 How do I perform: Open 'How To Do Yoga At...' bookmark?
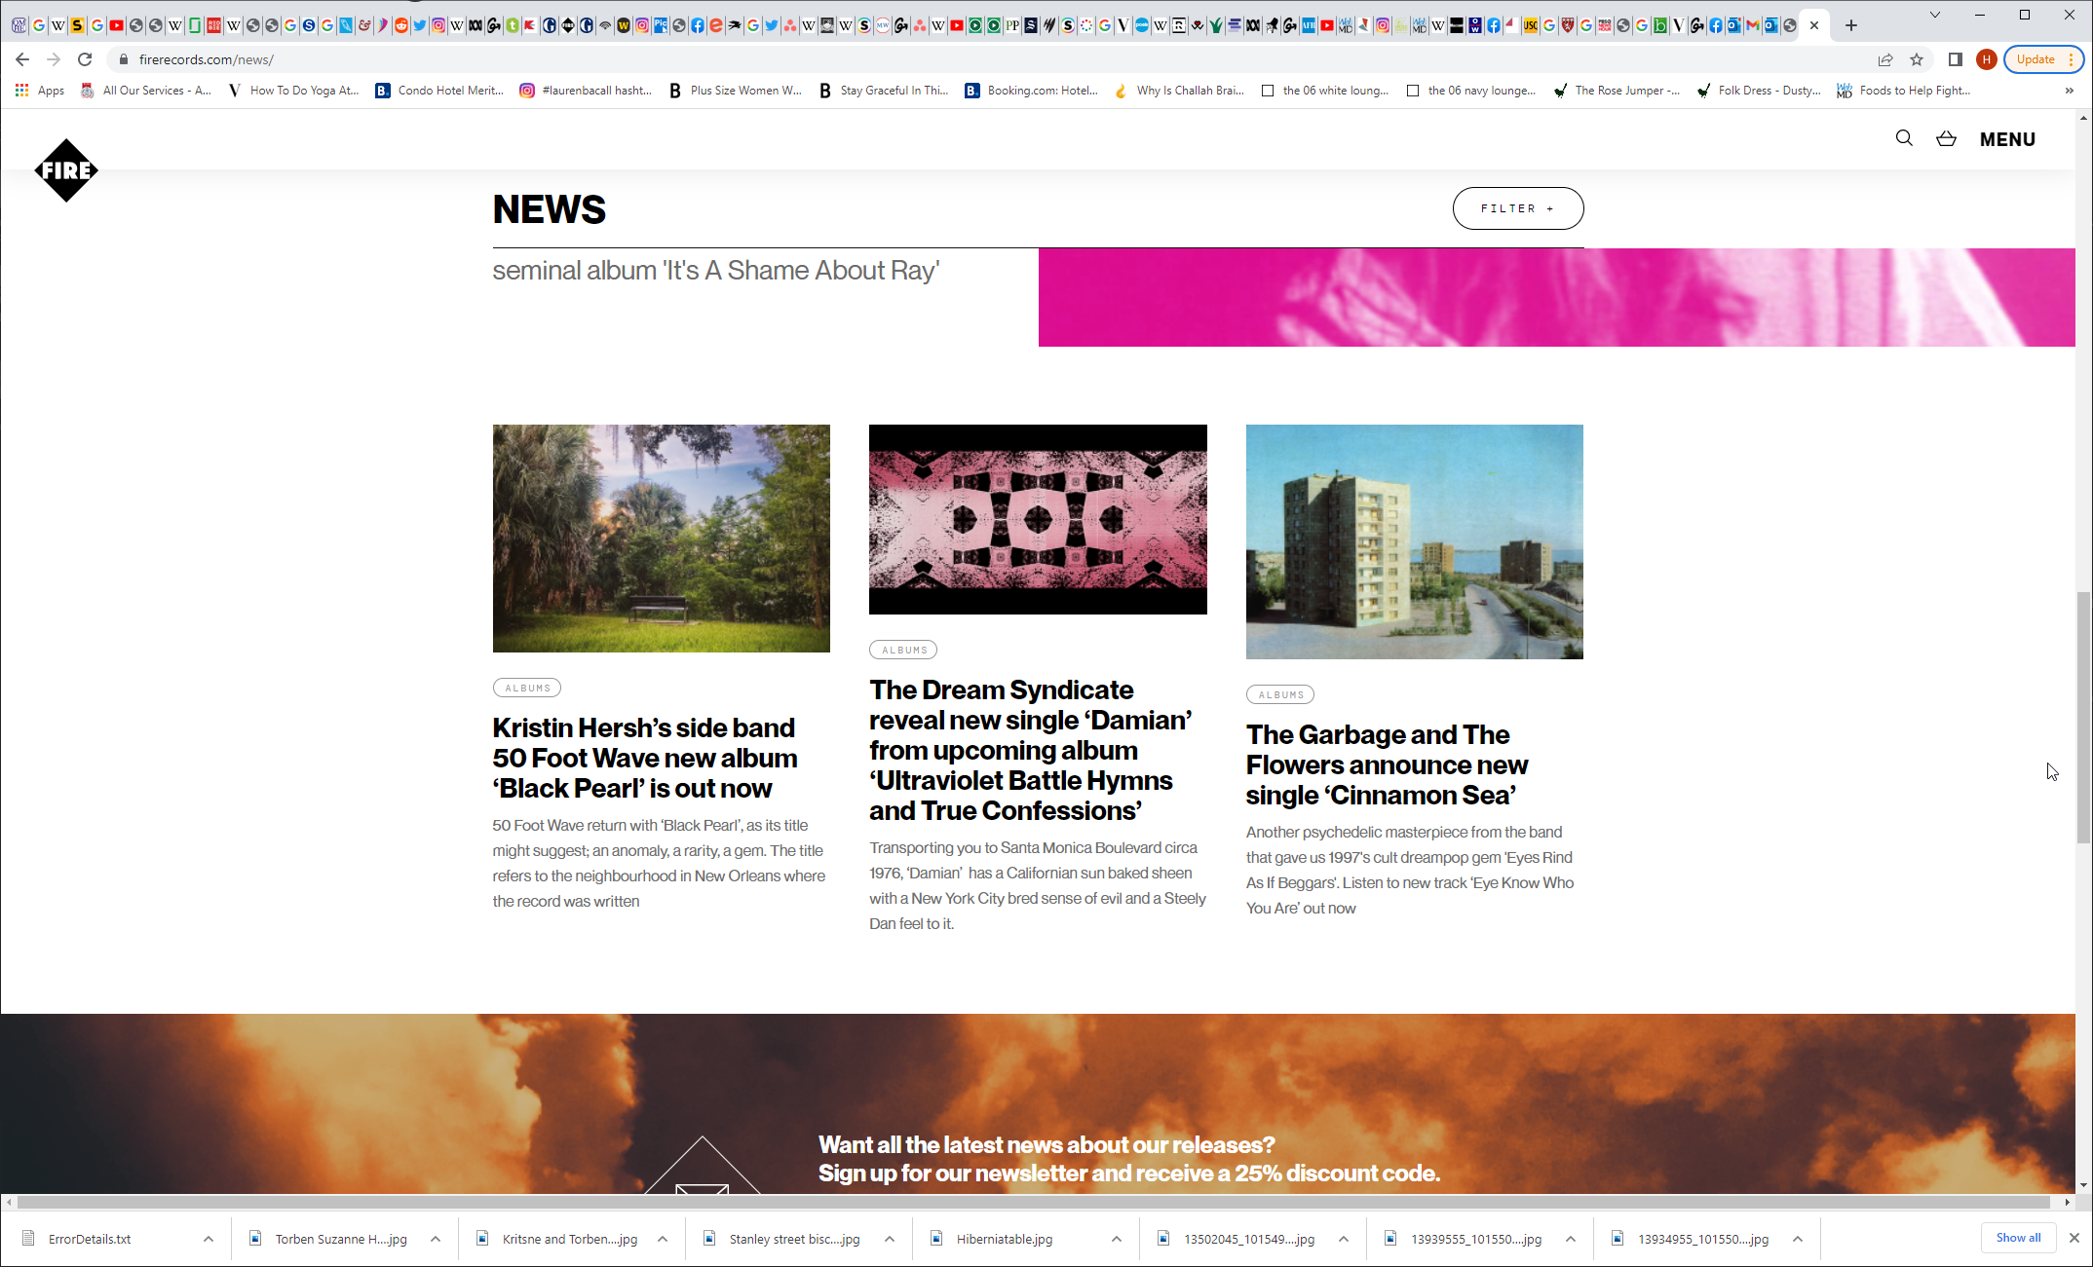pyautogui.click(x=293, y=91)
